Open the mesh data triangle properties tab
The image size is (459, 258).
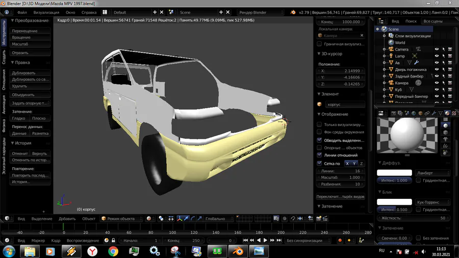tap(441, 113)
